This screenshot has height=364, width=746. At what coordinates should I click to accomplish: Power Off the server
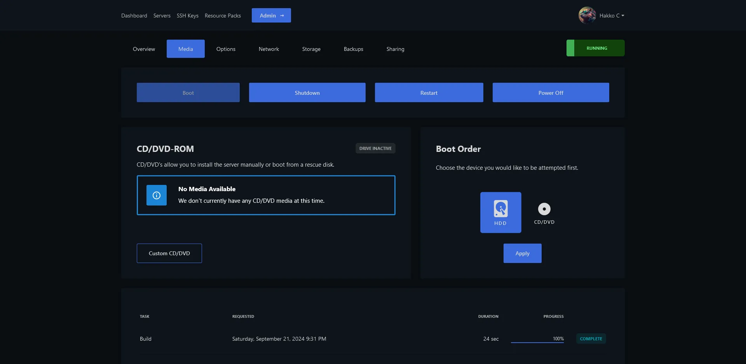pos(551,92)
